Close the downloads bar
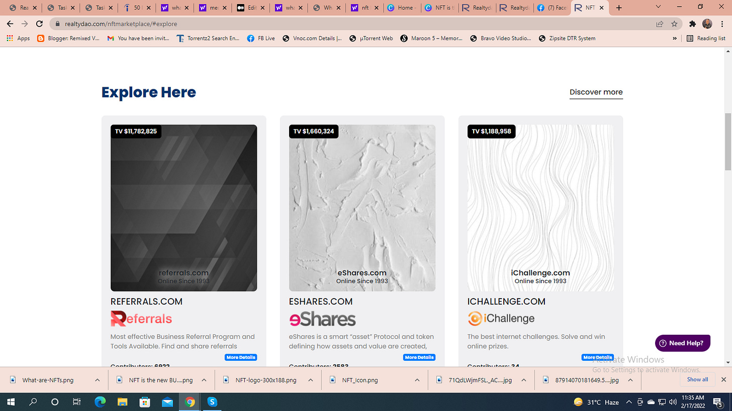732x411 pixels. [723, 379]
